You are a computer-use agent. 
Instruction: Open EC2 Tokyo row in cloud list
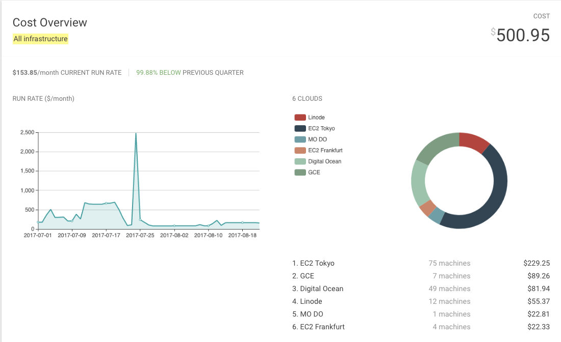click(x=313, y=263)
